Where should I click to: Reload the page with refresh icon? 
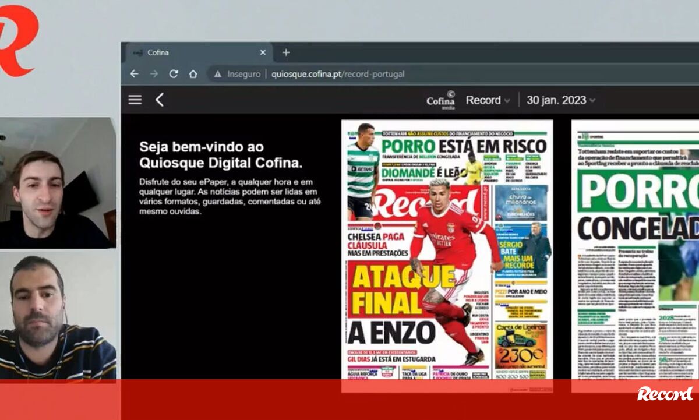click(173, 74)
